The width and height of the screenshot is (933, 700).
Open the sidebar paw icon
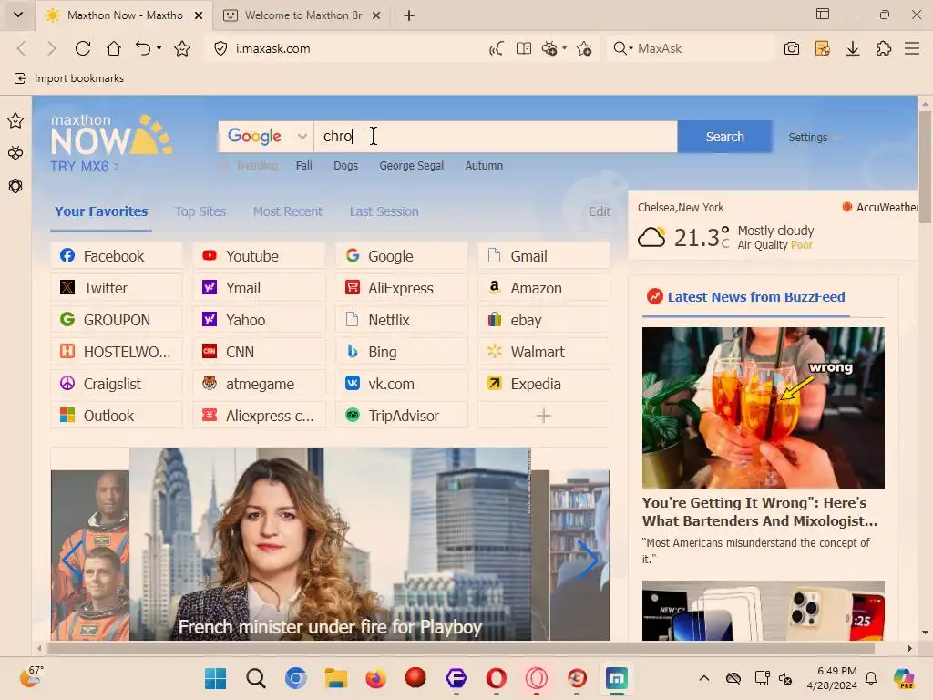click(15, 153)
